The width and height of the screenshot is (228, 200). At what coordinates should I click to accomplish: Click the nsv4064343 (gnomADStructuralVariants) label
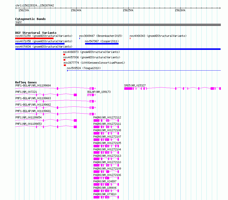tap(158, 36)
